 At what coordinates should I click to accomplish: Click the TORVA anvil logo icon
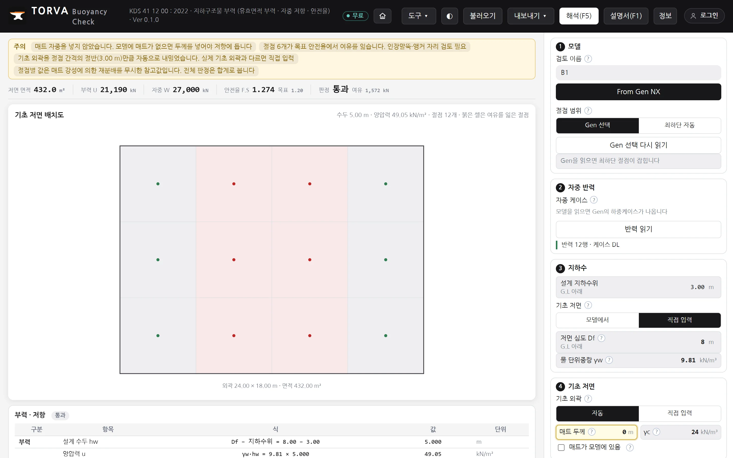(x=17, y=16)
